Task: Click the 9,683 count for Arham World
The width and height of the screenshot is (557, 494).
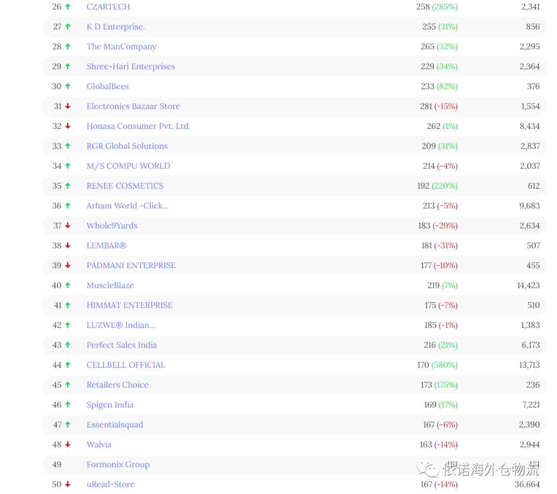Action: point(529,206)
